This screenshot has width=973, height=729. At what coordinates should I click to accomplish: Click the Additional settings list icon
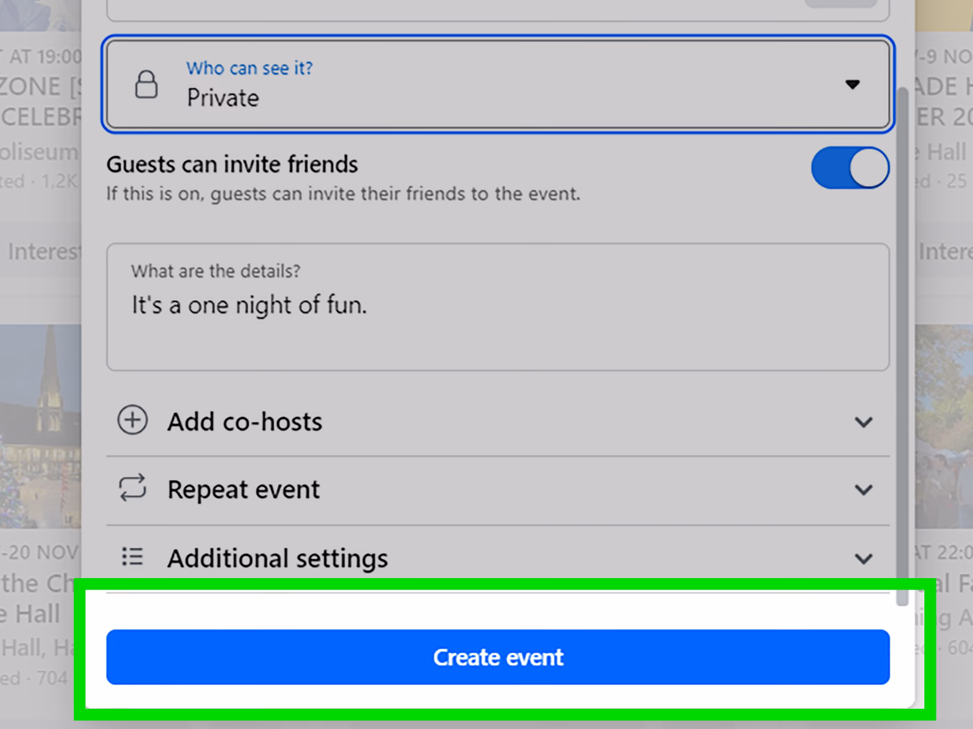coord(132,557)
